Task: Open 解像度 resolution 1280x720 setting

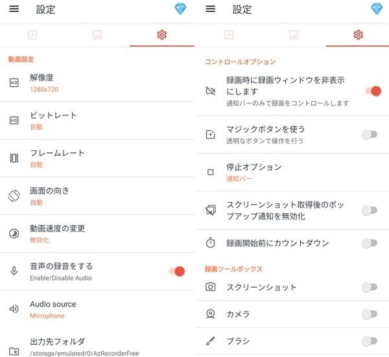Action: point(97,83)
